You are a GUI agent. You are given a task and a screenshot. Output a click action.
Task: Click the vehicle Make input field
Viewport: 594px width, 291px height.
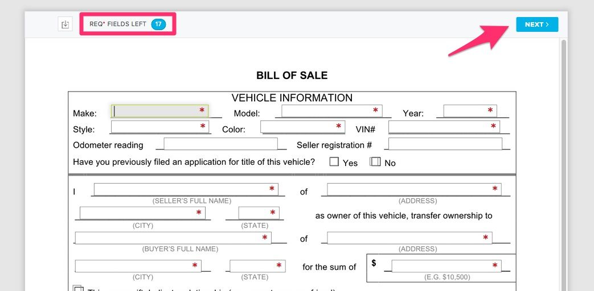pos(159,111)
